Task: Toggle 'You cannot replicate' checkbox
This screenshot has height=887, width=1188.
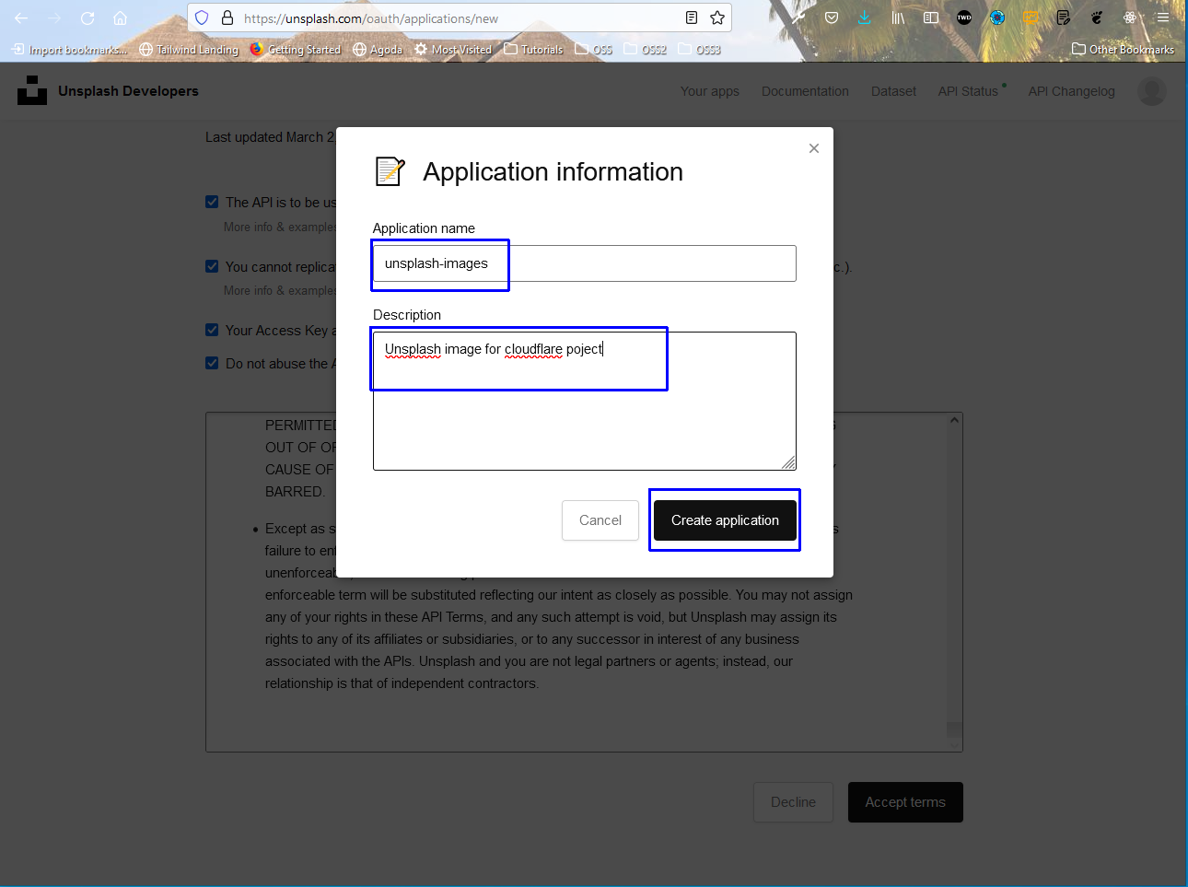Action: click(212, 266)
